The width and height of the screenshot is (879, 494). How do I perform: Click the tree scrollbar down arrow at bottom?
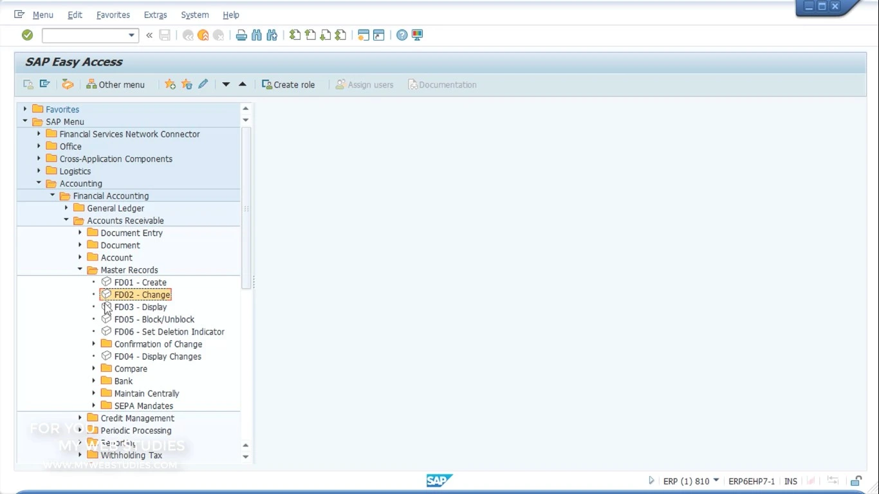pos(245,457)
